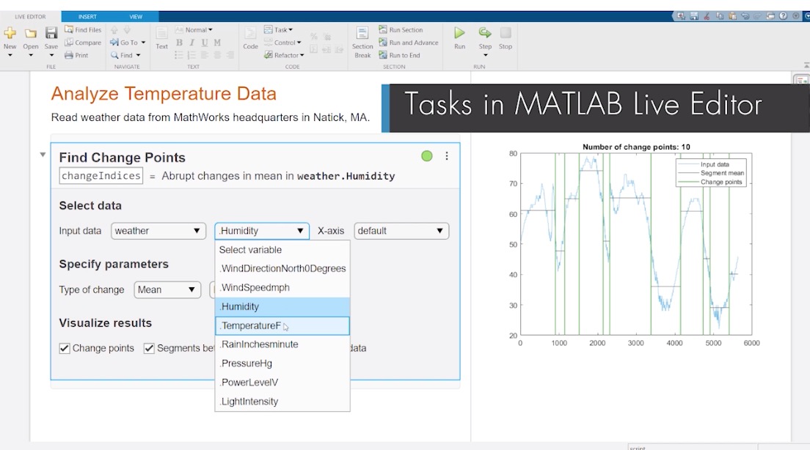Image resolution: width=810 pixels, height=450 pixels.
Task: Click Run and Advance
Action: pyautogui.click(x=409, y=43)
